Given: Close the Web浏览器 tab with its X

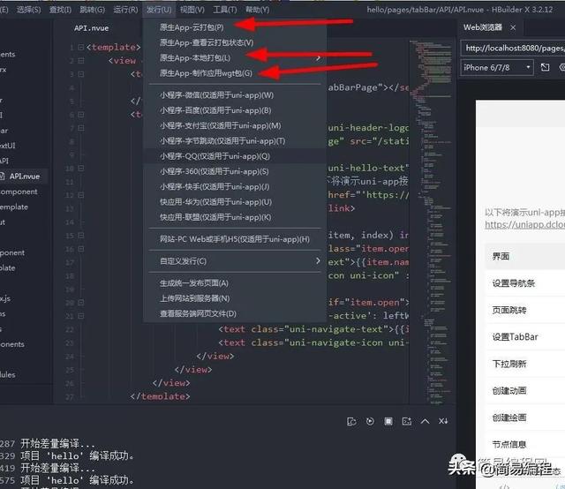Looking at the screenshot, I should click(513, 27).
